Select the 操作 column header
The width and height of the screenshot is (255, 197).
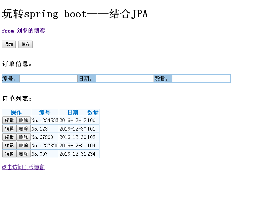point(16,112)
